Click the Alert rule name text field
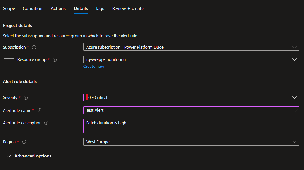This screenshot has width=304, height=170. pos(187,110)
